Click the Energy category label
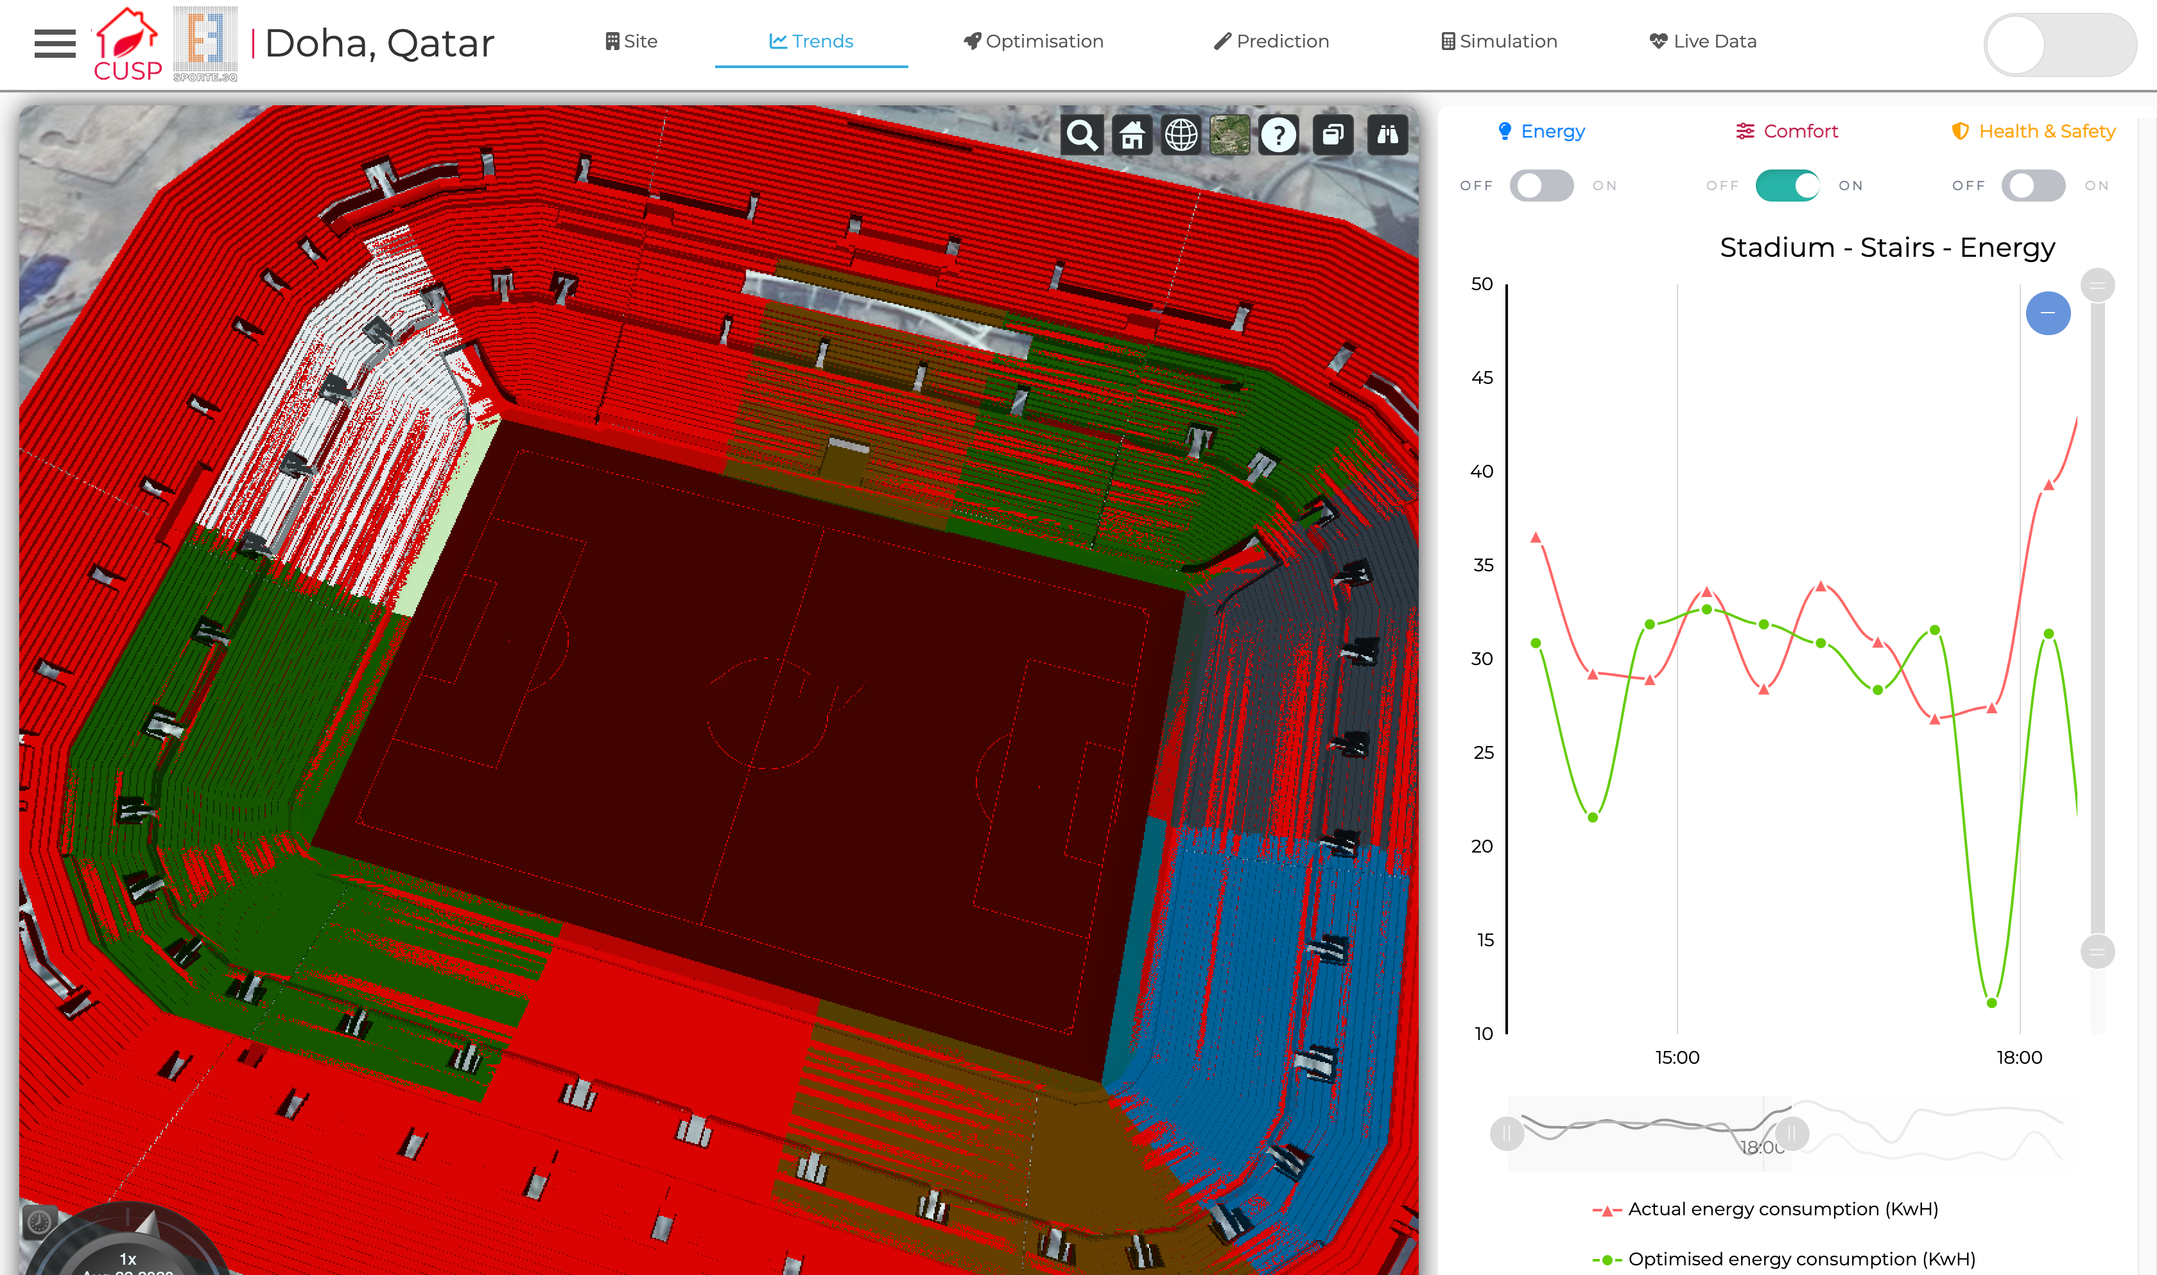 (x=1553, y=132)
